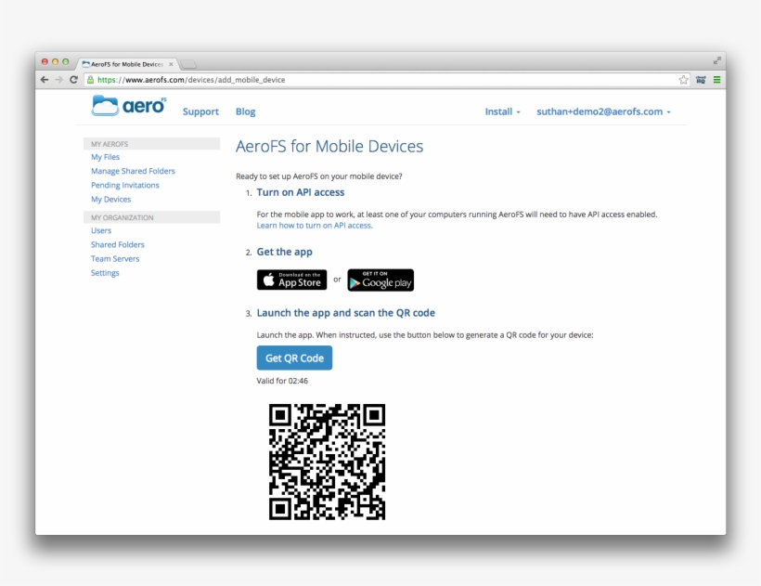Open organization Settings

105,273
